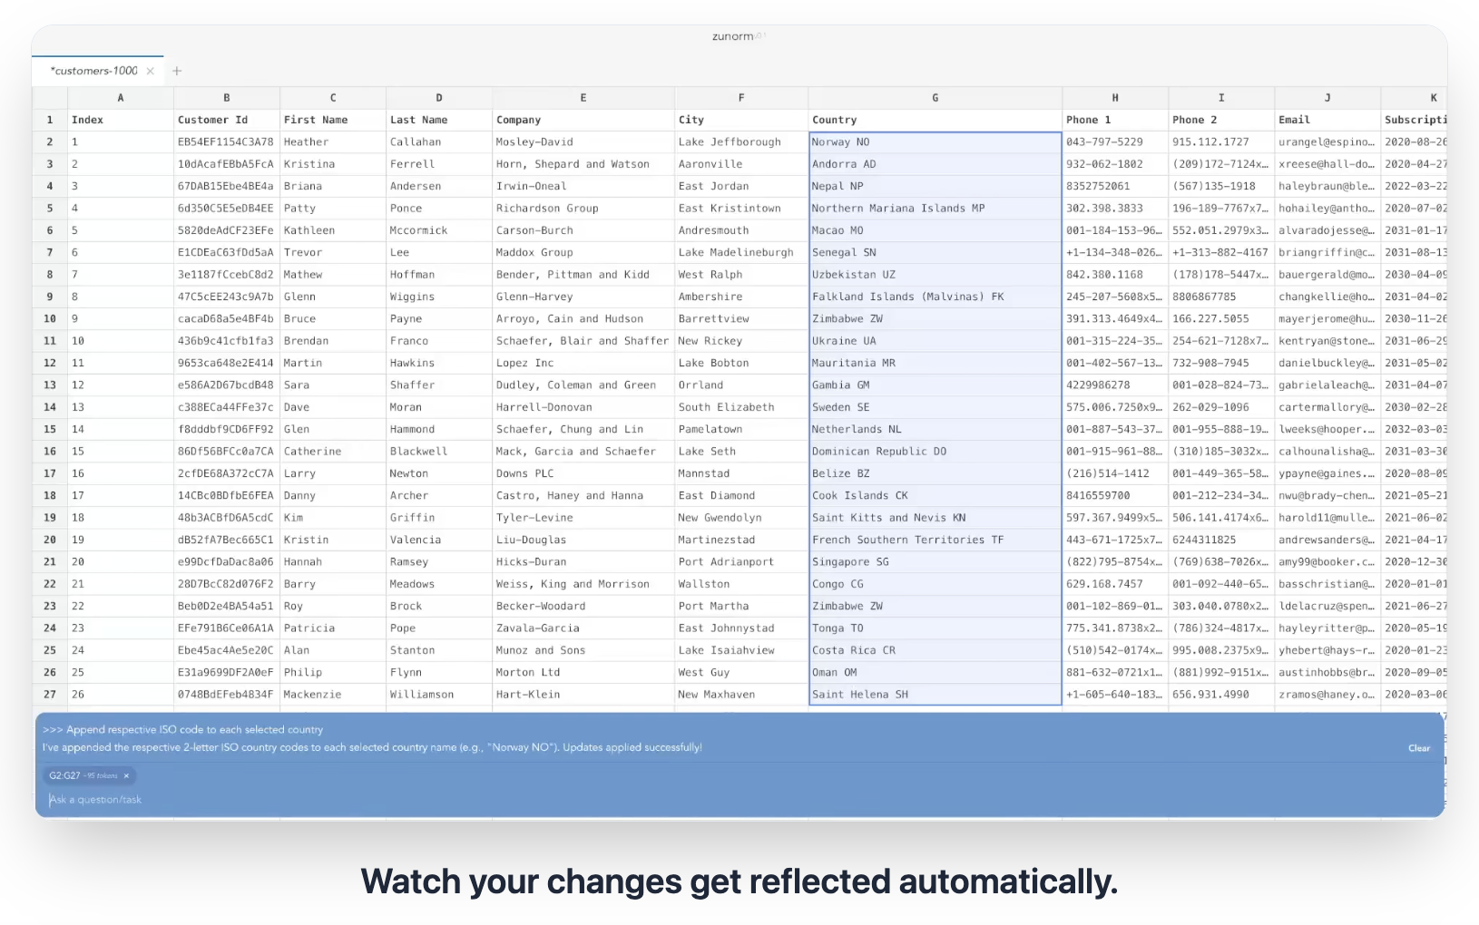Select city cell Lake Jeffborough

coord(741,142)
